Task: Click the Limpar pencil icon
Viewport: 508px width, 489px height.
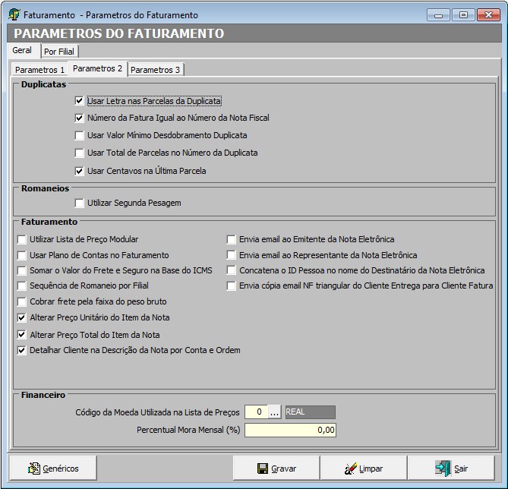Action: point(350,468)
